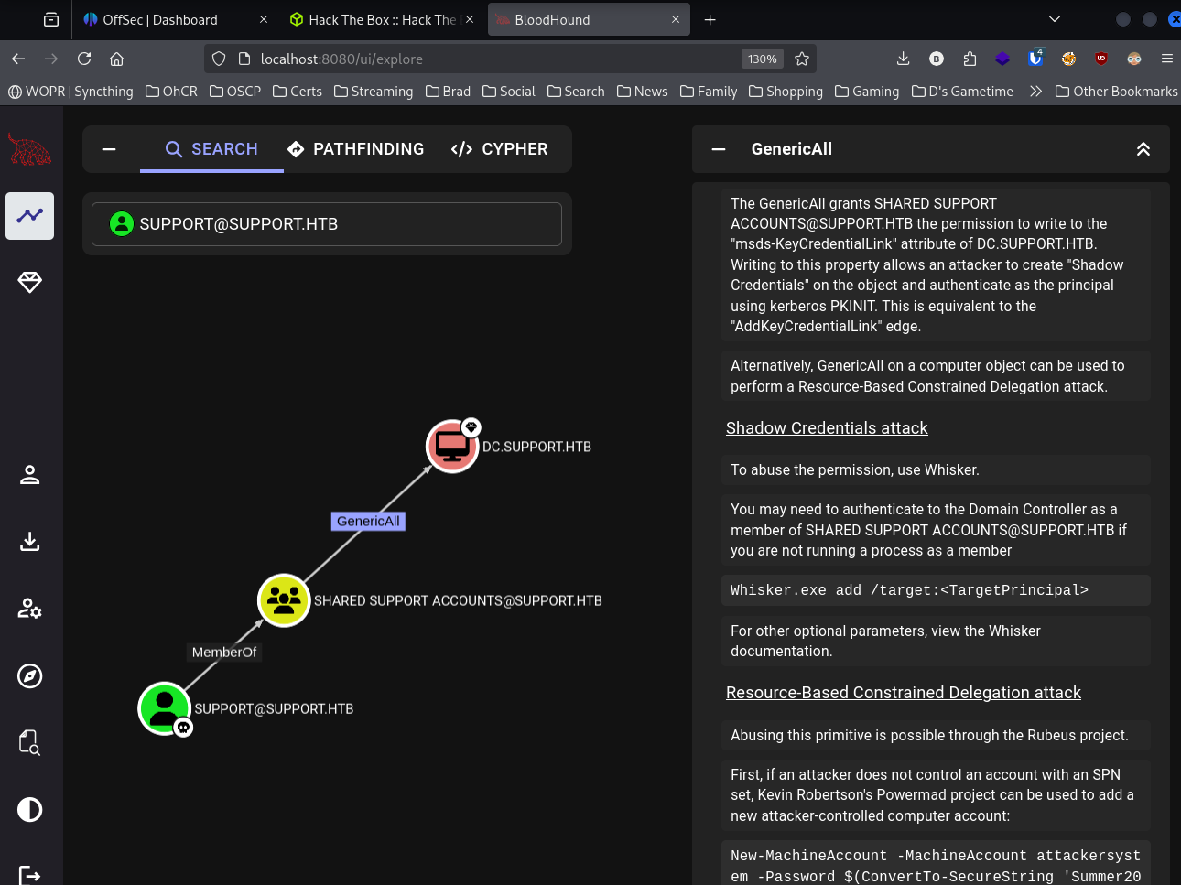Select the SHARED SUPPORT ACCOUNTS group node

tap(284, 600)
